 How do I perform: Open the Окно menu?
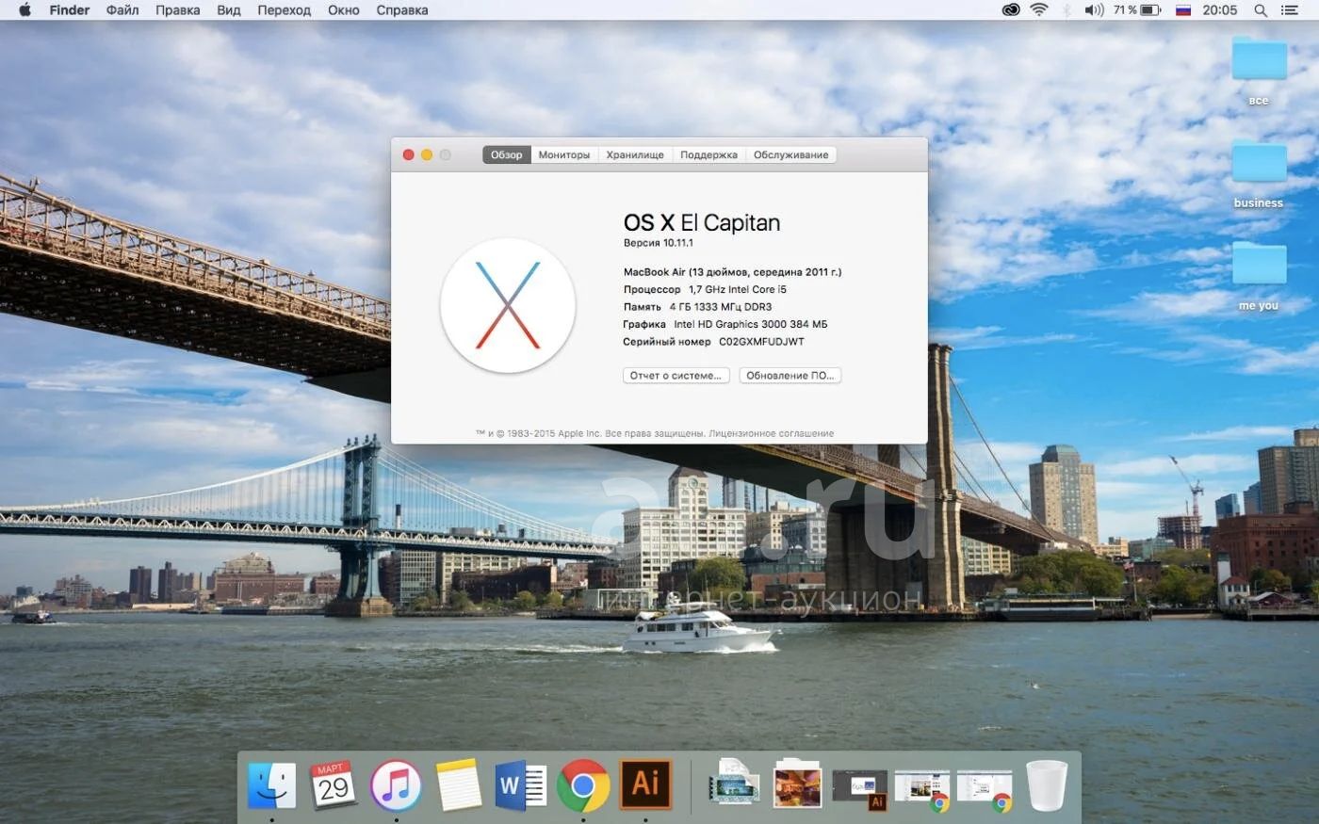click(x=344, y=10)
